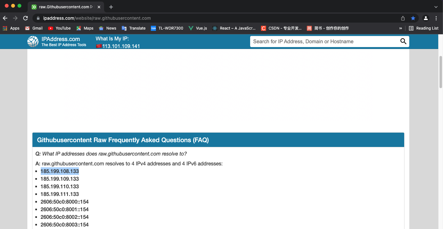Click the China flag icon

(99, 46)
